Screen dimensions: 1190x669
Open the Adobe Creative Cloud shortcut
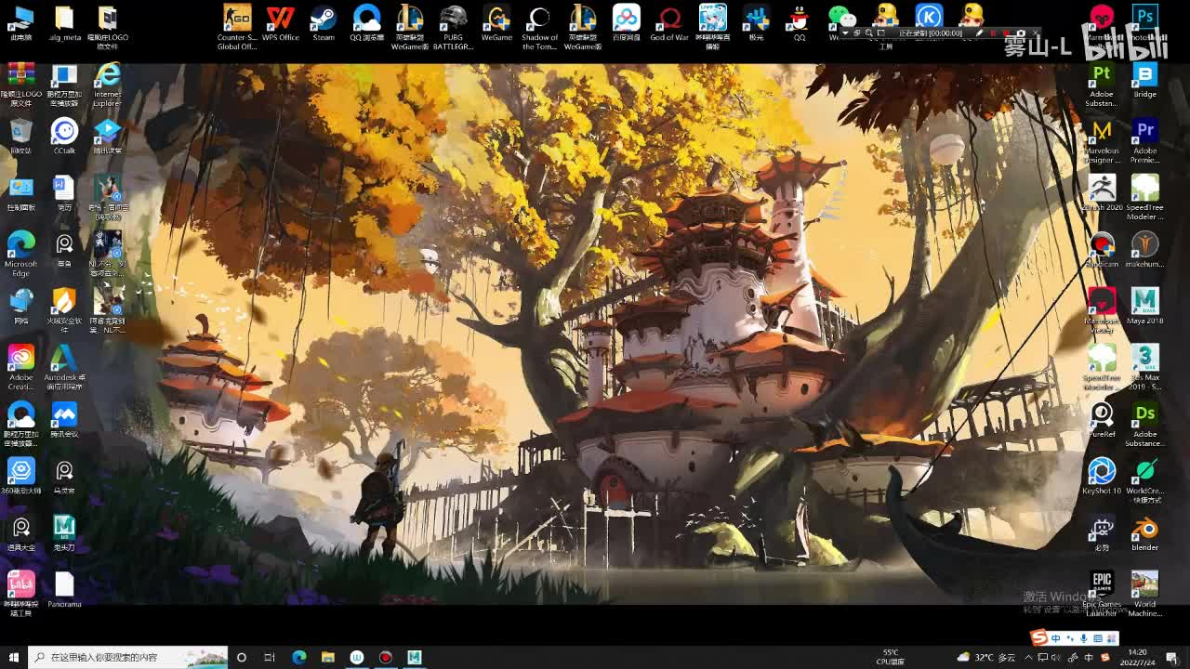pos(20,358)
